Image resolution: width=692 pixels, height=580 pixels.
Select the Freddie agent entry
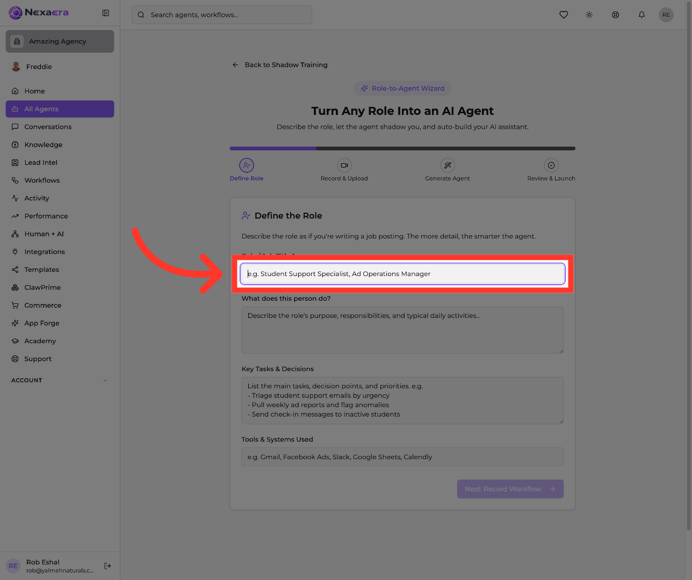tap(60, 67)
